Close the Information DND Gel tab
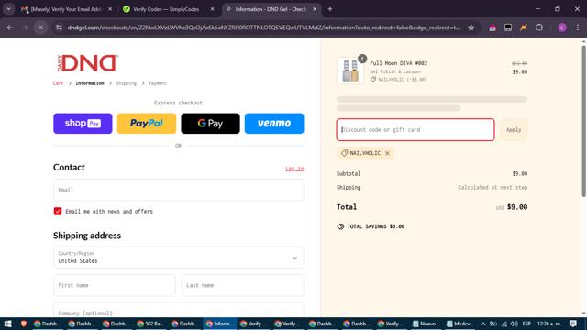The image size is (587, 330). click(315, 9)
